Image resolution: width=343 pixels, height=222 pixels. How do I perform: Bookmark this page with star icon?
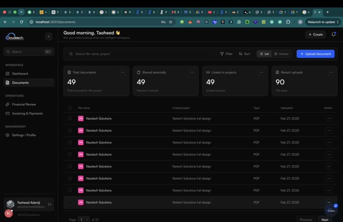pyautogui.click(x=171, y=22)
